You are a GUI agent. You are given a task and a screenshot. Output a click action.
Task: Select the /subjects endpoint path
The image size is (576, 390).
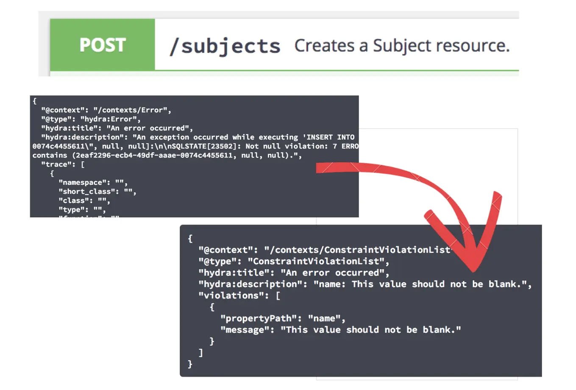(x=226, y=45)
